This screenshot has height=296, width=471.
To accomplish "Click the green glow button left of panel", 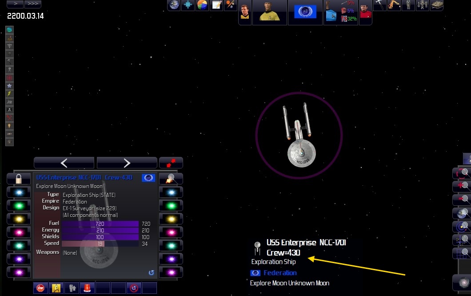I will (x=19, y=206).
